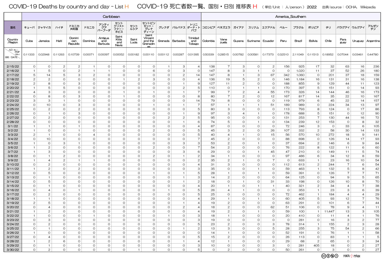Image resolution: width=385 pixels, height=261 pixels.
Task: Select the Guyana column header
Action: pyautogui.click(x=238, y=41)
